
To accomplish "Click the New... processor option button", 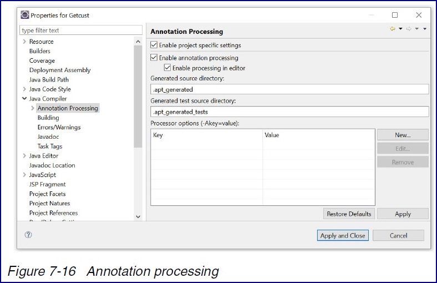I will 402,135.
